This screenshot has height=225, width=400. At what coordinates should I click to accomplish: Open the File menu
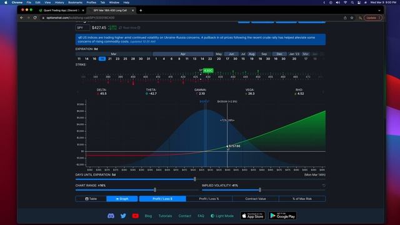tap(29, 2)
